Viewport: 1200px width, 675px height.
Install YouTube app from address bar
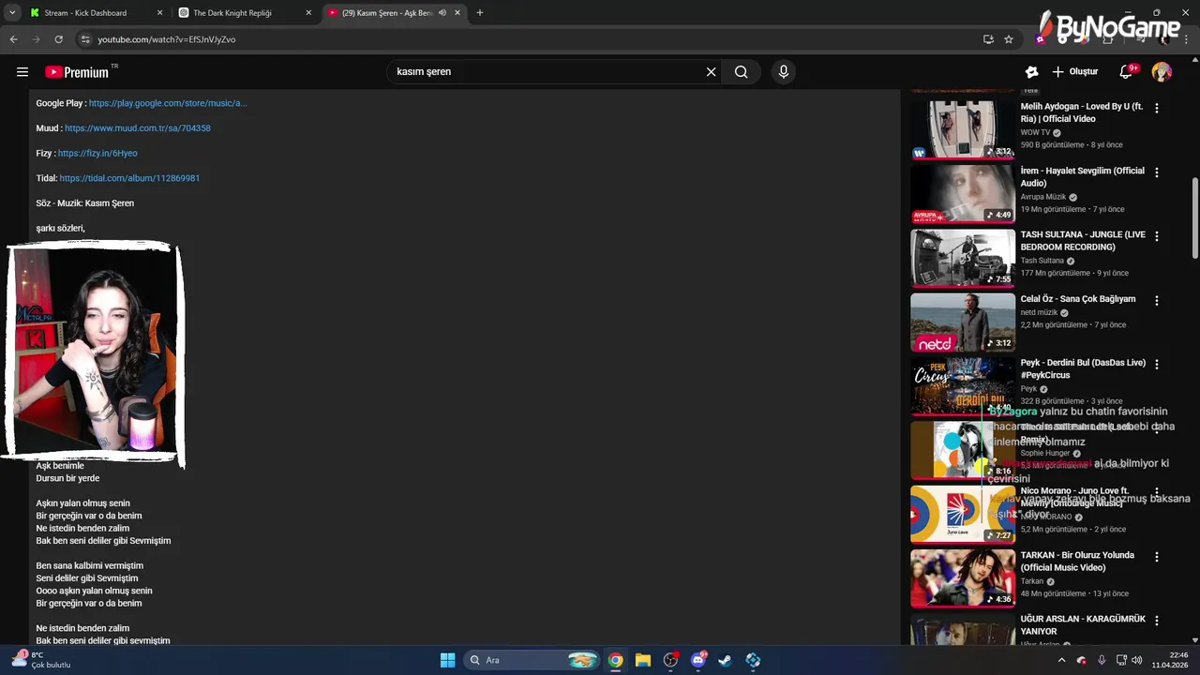coord(988,39)
